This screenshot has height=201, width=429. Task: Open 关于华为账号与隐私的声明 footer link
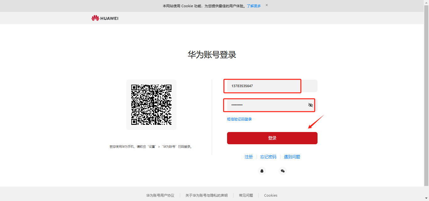[x=206, y=195]
